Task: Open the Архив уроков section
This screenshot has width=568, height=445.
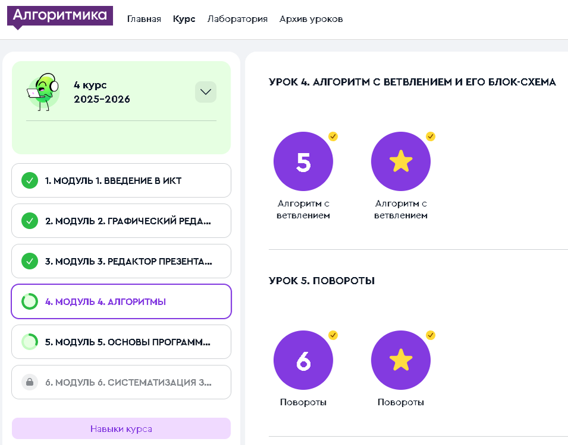Action: click(311, 18)
